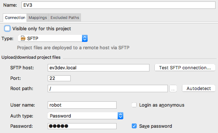
Task: Click the Root path input field
Action: tap(108, 89)
